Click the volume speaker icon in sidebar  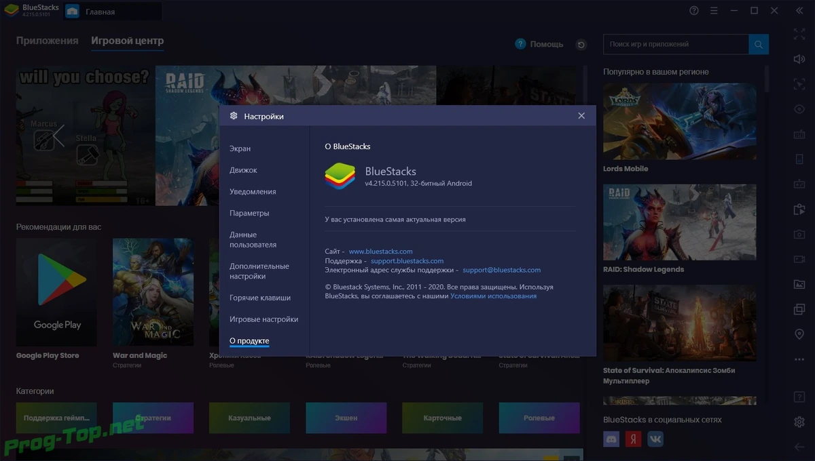coord(799,59)
